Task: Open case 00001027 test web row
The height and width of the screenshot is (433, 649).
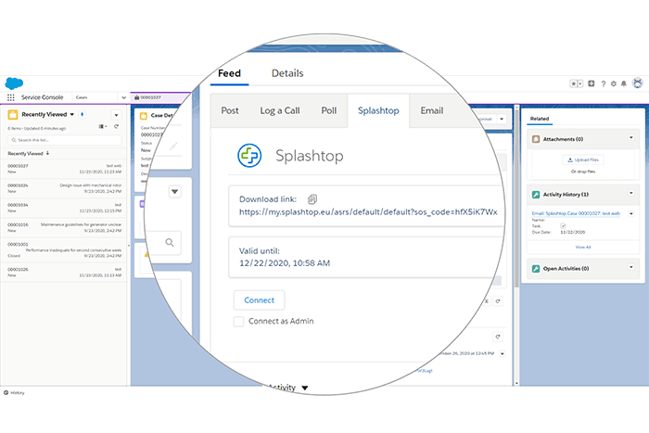Action: 64,169
